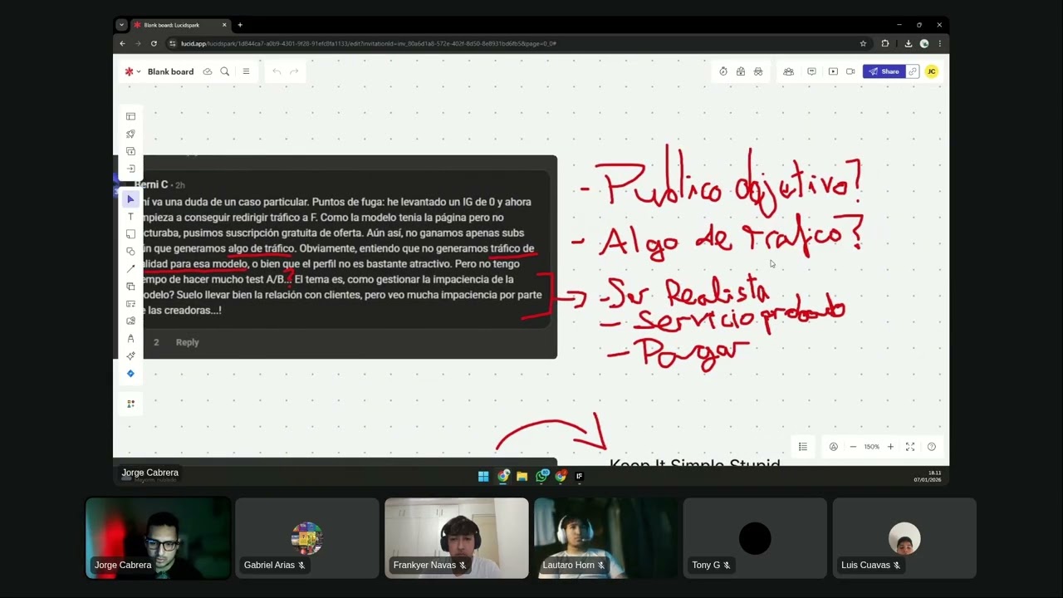Select Jorge Cabrera video tile

158,538
